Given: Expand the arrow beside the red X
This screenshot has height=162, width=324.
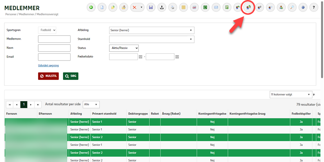Looking at the screenshot, I should [141, 8].
